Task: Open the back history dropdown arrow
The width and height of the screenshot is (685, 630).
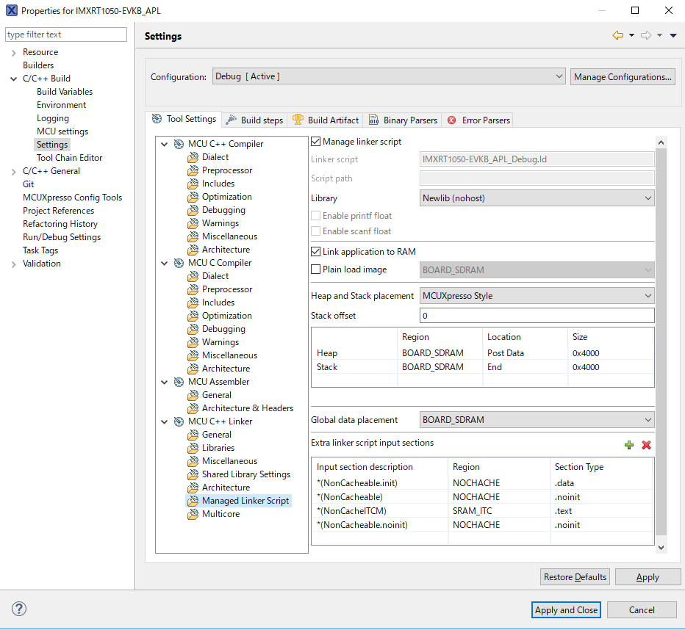Action: [x=631, y=35]
